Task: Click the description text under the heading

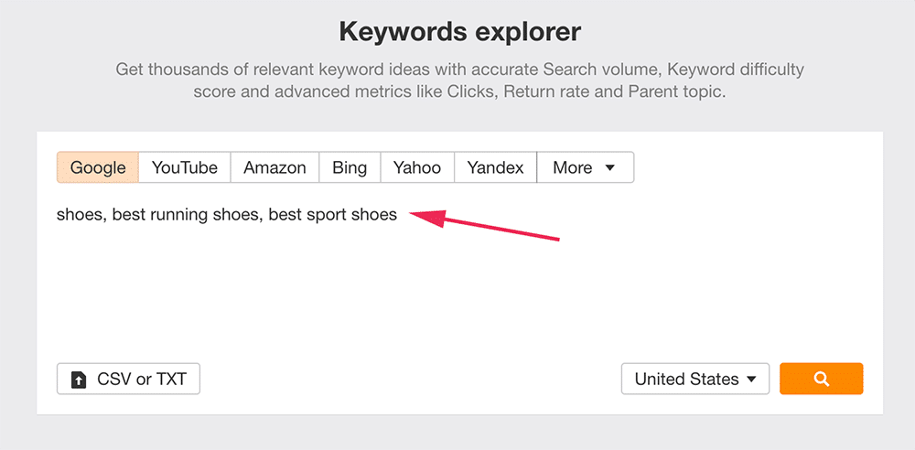Action: (459, 80)
